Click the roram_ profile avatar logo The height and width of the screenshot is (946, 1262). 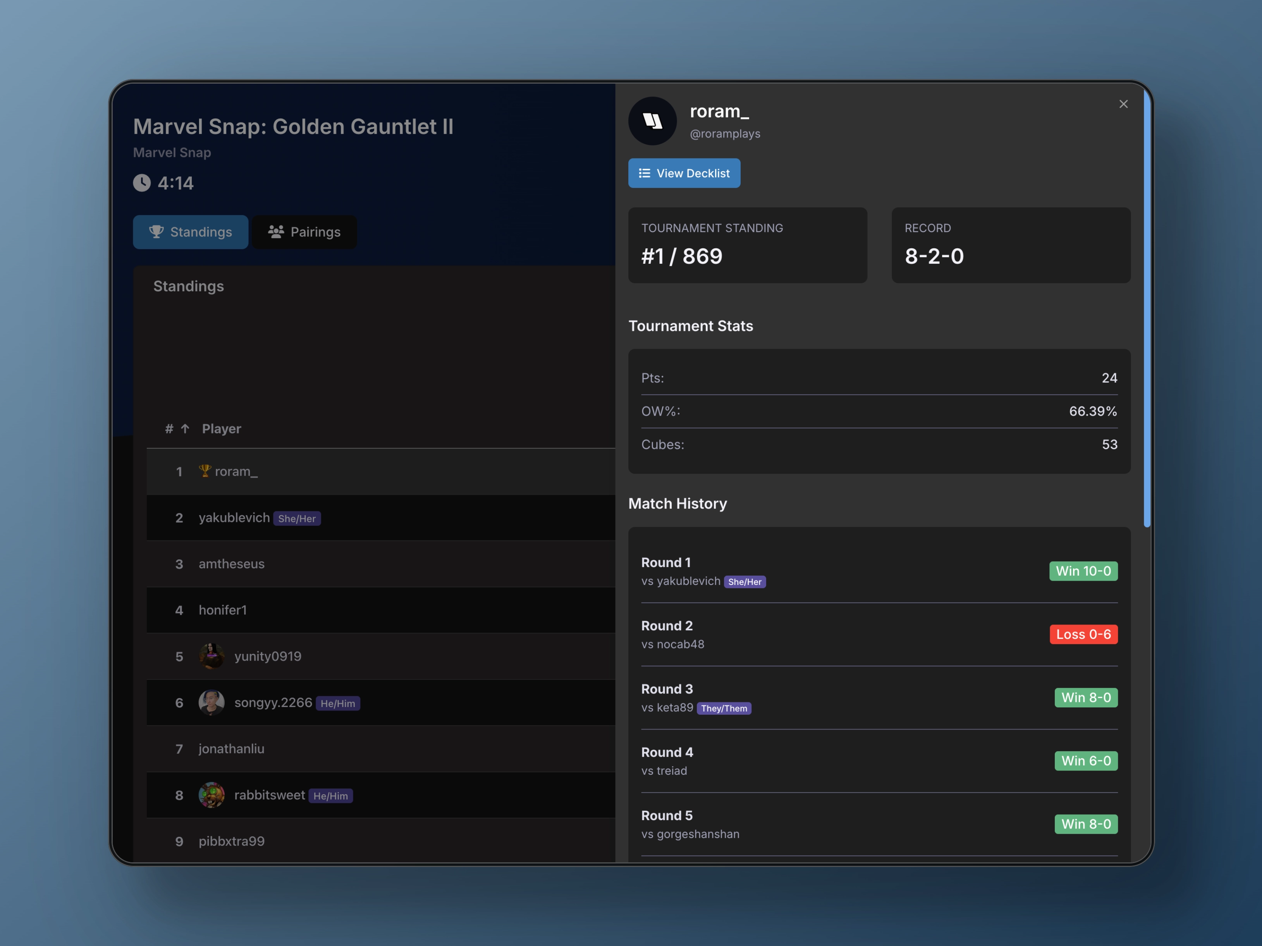(x=652, y=121)
